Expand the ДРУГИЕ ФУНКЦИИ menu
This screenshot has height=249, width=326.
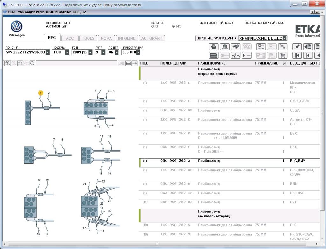pyautogui.click(x=217, y=38)
